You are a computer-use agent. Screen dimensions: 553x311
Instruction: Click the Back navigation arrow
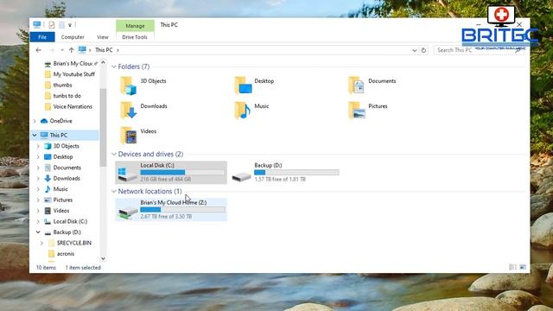(x=38, y=50)
